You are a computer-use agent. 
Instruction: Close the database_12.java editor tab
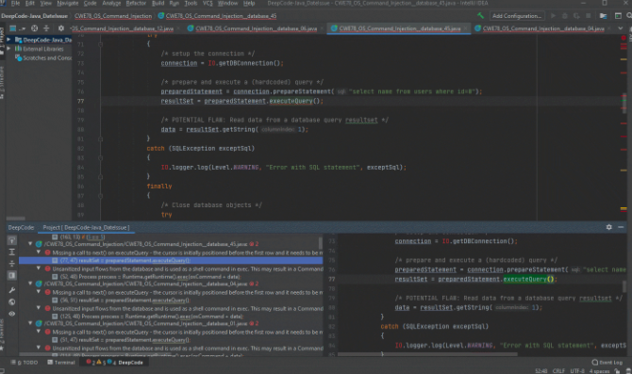[x=178, y=28]
